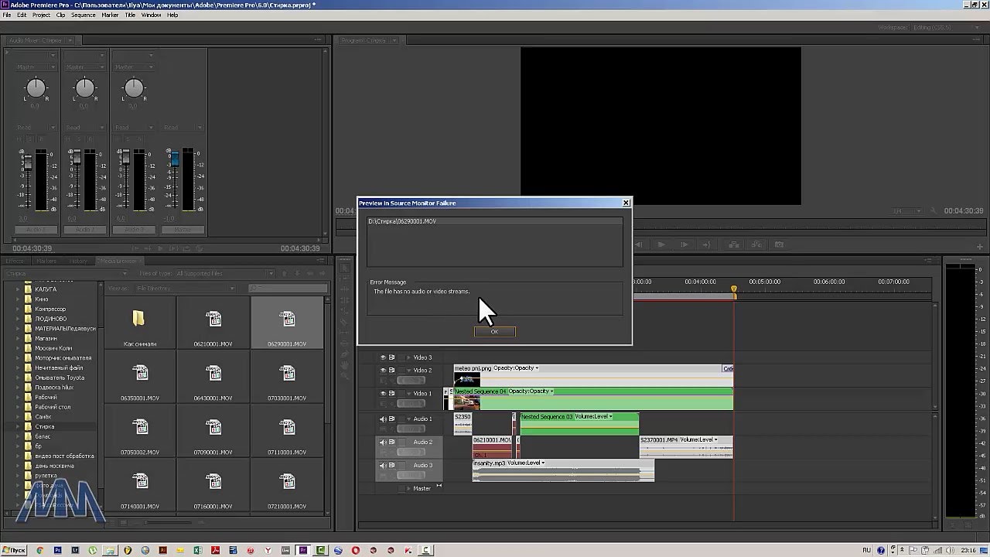Step forward one frame in Program Monitor
The height and width of the screenshot is (557, 990).
[684, 244]
